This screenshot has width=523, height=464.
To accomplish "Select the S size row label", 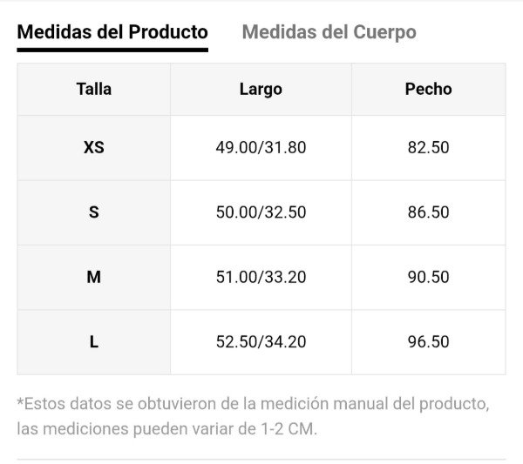I will point(94,212).
